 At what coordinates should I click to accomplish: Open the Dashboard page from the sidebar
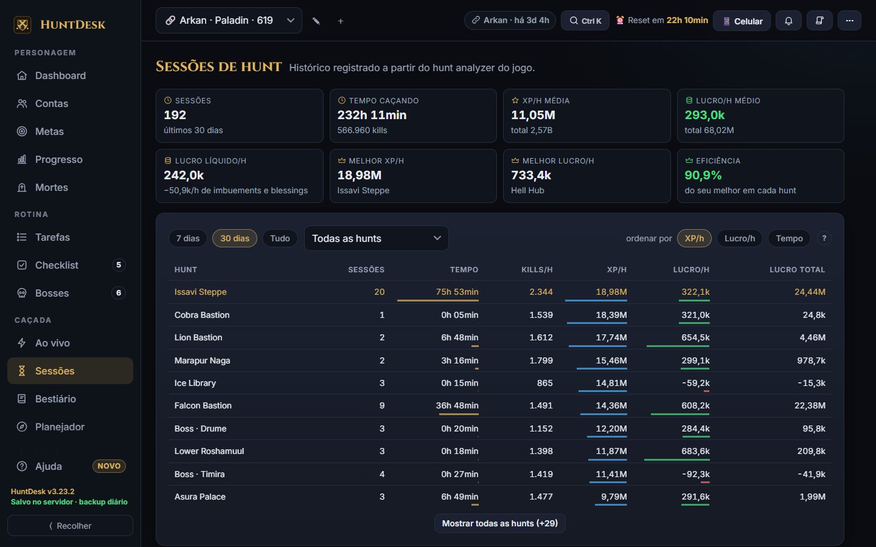pyautogui.click(x=70, y=75)
